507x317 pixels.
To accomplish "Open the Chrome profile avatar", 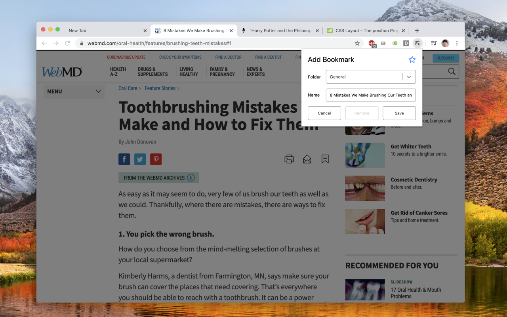I will tap(445, 43).
